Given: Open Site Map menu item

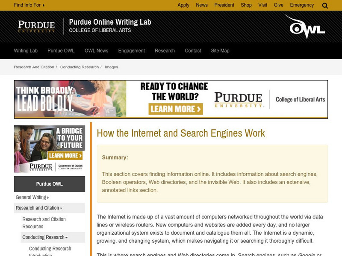Looking at the screenshot, I should coord(220,51).
